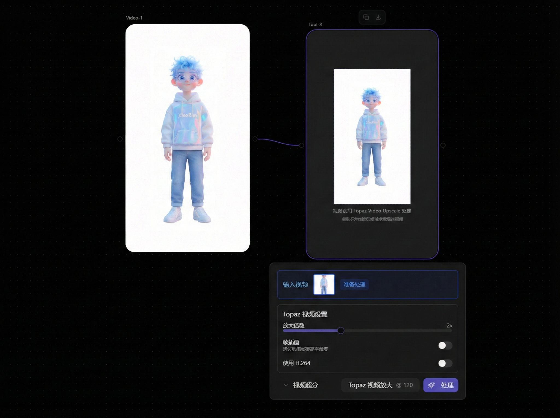
Task: Click the duplicate copy icon above Tool-3
Action: pyautogui.click(x=366, y=17)
